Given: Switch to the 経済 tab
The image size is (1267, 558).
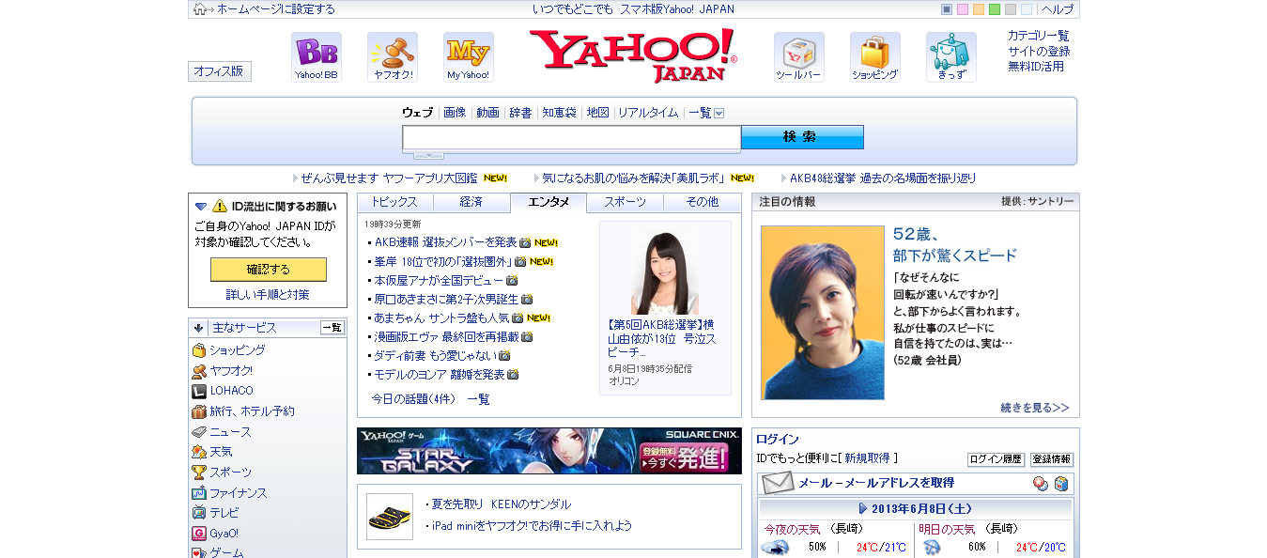Looking at the screenshot, I should [x=471, y=202].
